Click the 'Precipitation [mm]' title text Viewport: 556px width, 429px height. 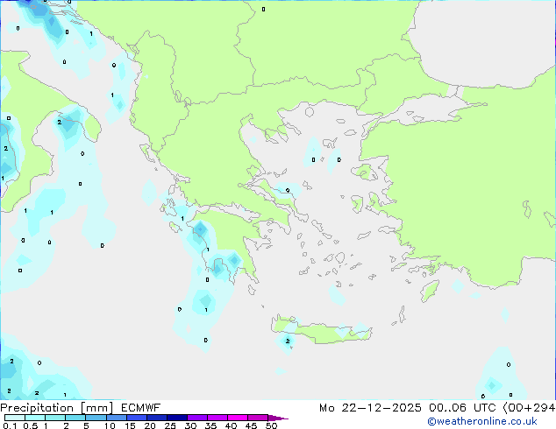[57, 408]
